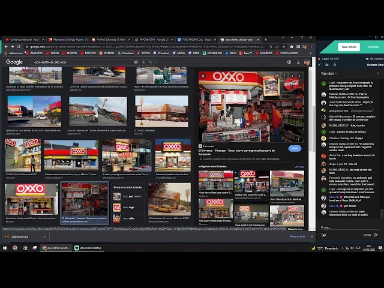The height and width of the screenshot is (288, 384).
Task: Click the page vertical scrollbar thumb
Action: (x=314, y=128)
